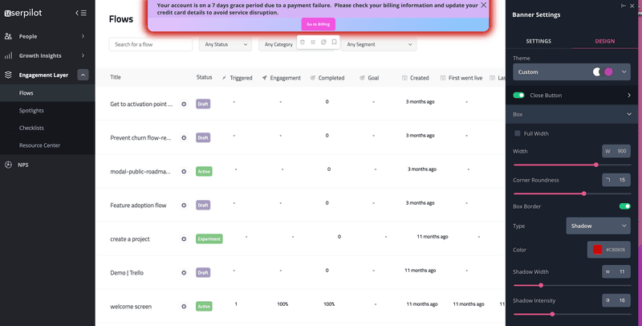Click the trash icon in the floating toolbar
This screenshot has width=642, height=326.
(x=303, y=43)
